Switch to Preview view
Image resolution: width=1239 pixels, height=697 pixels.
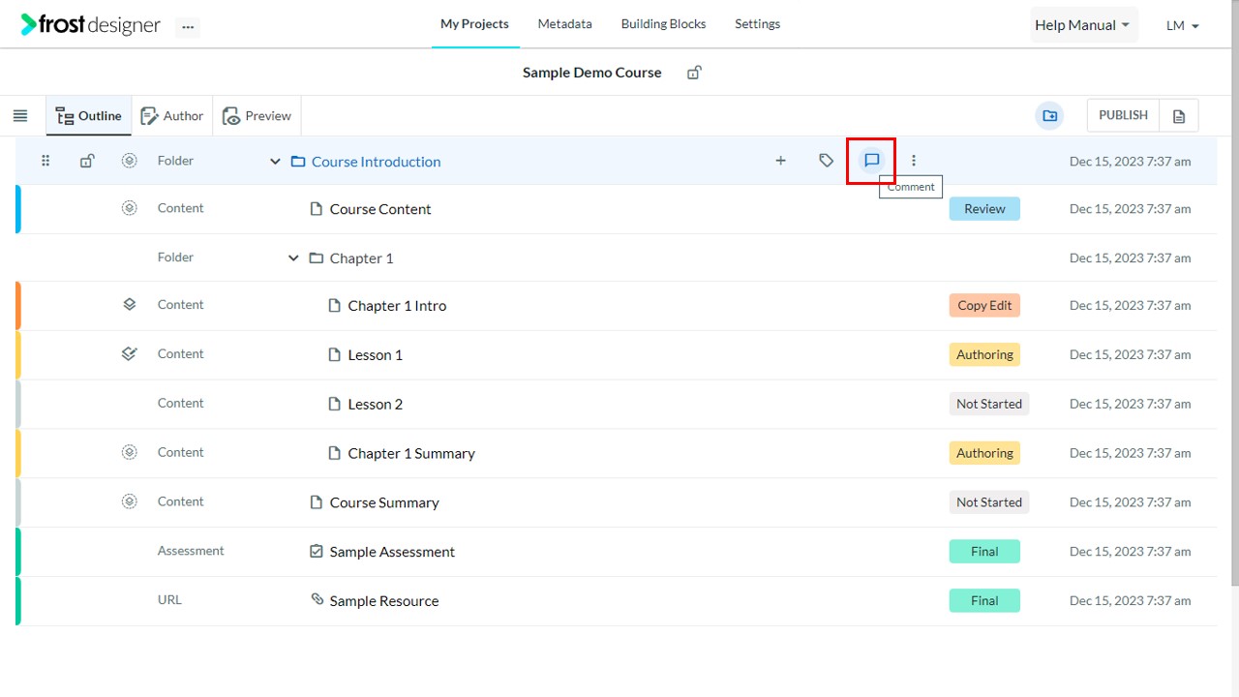point(257,116)
